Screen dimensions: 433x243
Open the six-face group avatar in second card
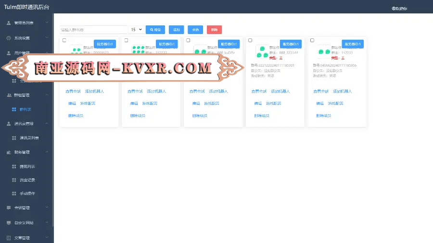[x=139, y=49]
